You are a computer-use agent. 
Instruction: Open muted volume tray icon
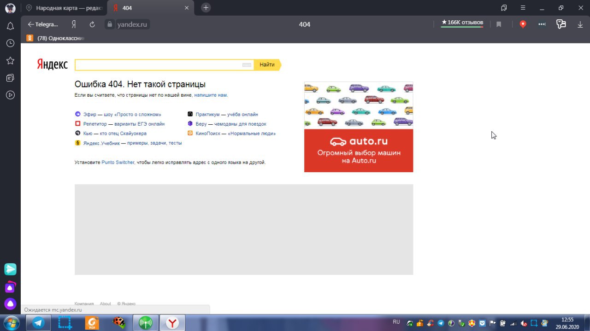(x=524, y=323)
